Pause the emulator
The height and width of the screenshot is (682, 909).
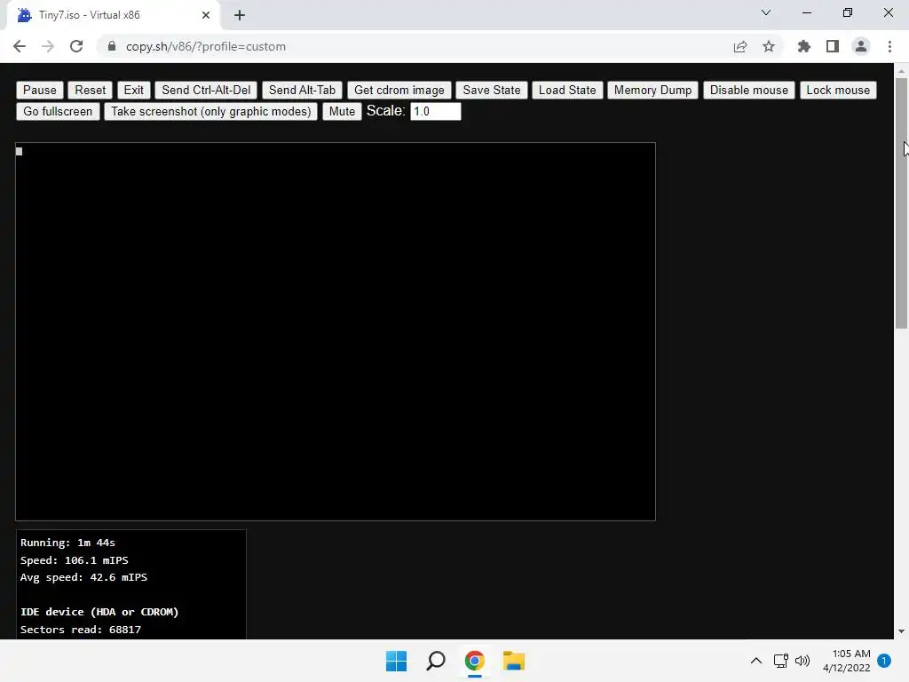coord(39,90)
